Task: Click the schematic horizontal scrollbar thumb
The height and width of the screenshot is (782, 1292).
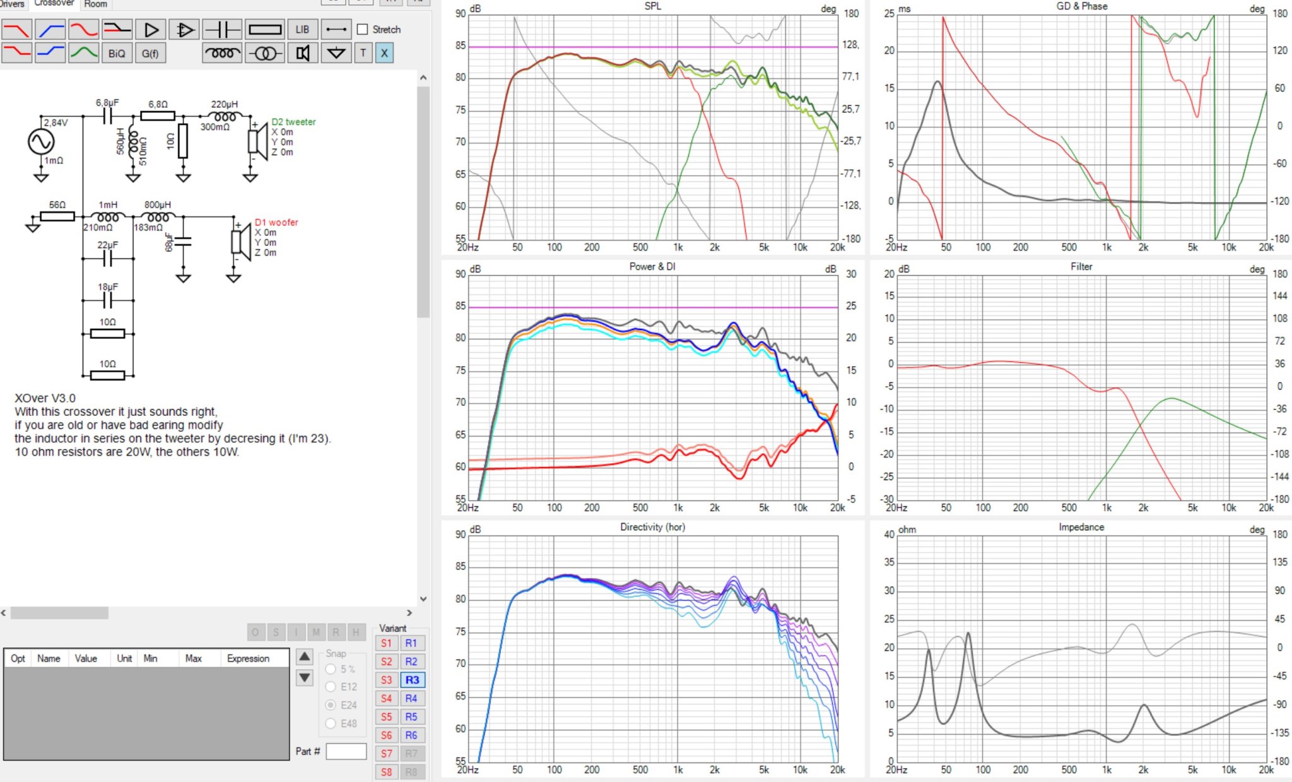Action: point(59,613)
